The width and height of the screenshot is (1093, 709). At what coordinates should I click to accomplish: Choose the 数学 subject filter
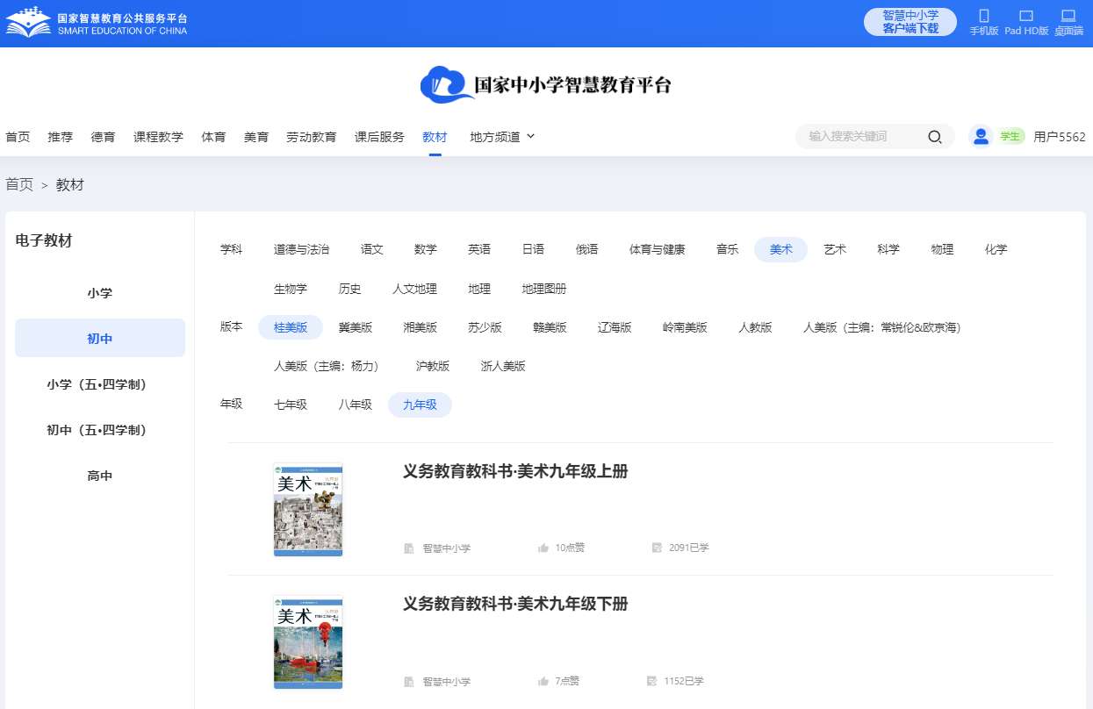[426, 249]
